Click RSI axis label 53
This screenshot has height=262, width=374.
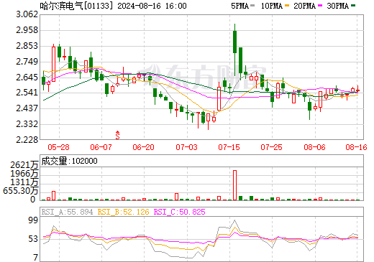pyautogui.click(x=33, y=239)
